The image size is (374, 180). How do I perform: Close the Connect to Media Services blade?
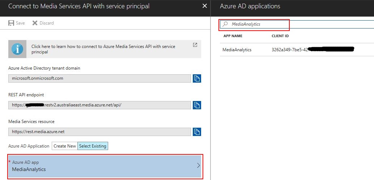click(x=205, y=6)
